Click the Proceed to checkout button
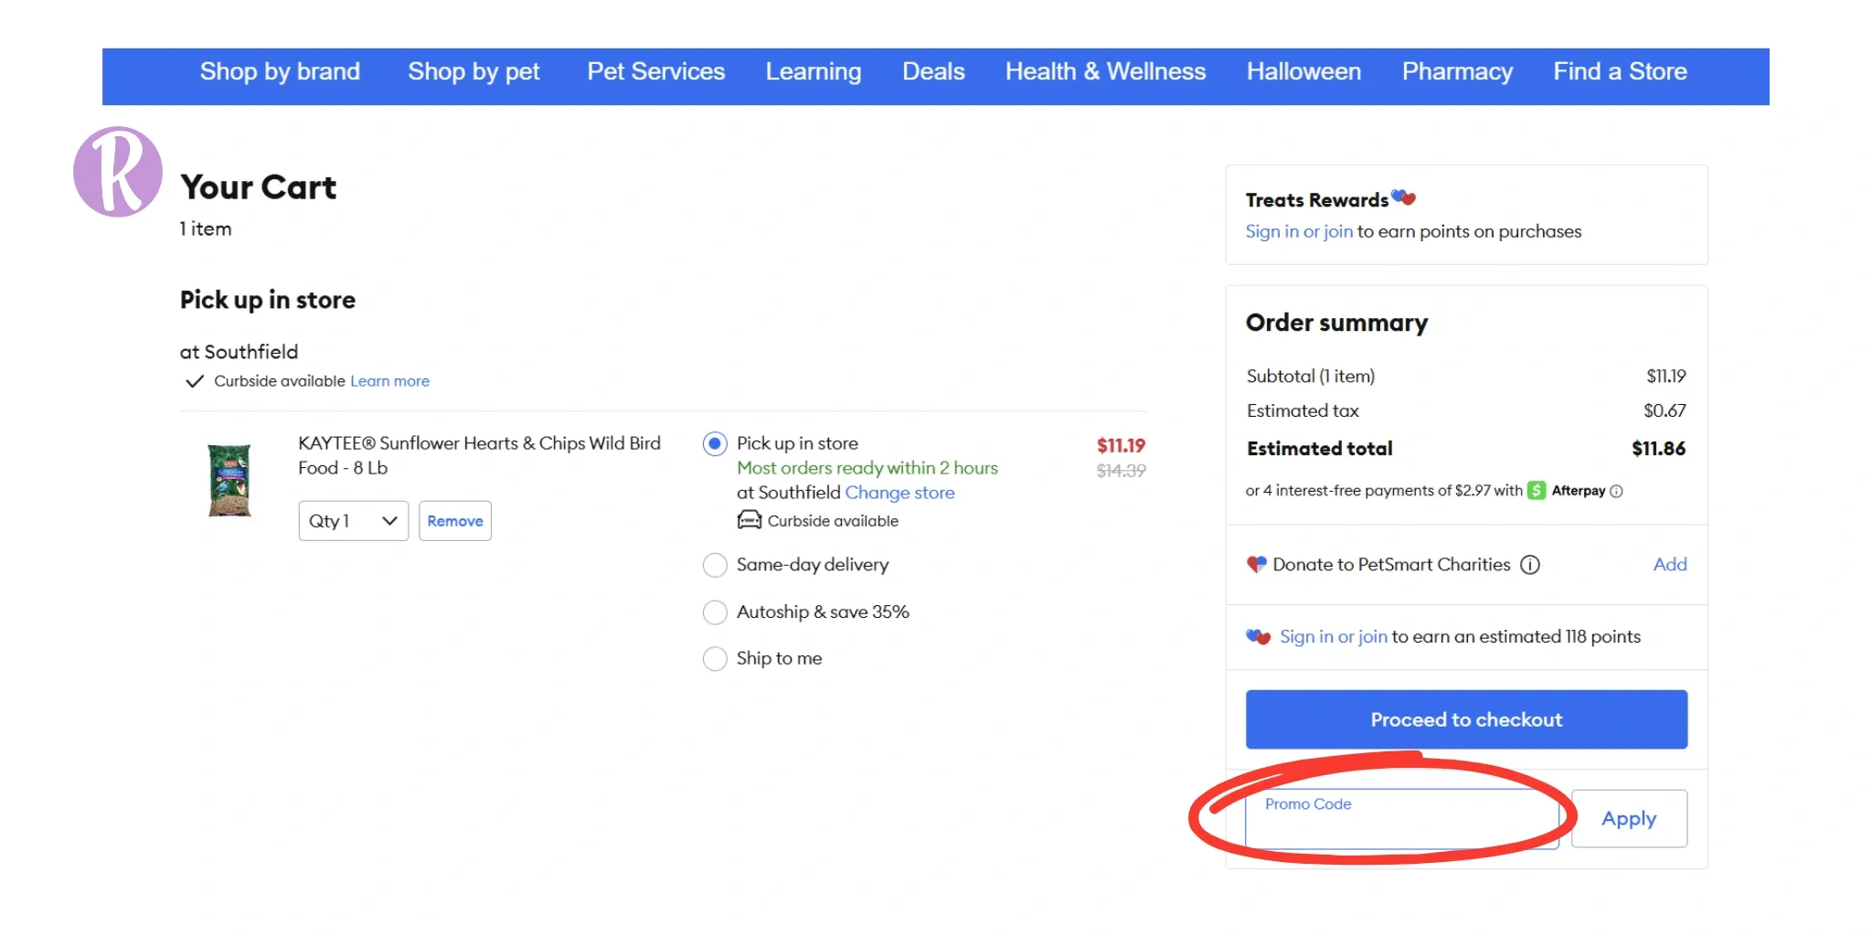1872x936 pixels. 1466,719
